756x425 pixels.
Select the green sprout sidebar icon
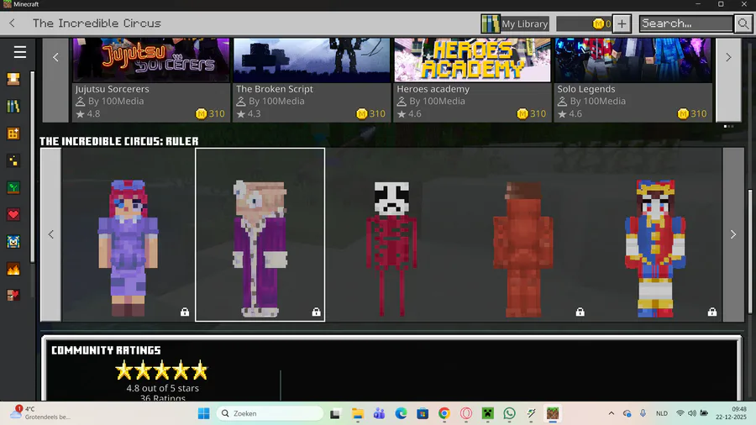coord(13,187)
